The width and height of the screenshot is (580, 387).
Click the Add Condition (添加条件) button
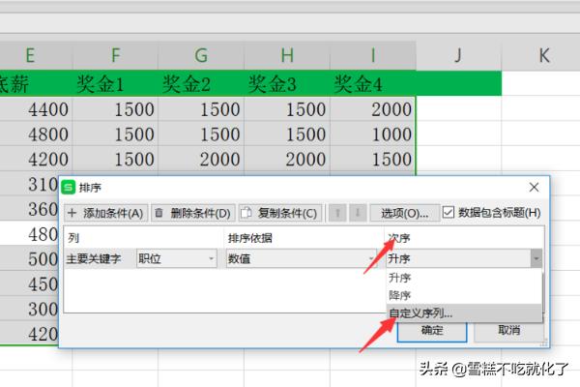(105, 212)
